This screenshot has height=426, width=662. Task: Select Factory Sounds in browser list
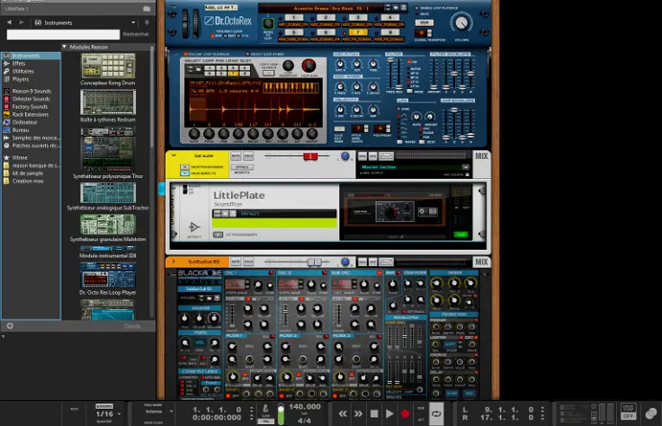[x=30, y=106]
